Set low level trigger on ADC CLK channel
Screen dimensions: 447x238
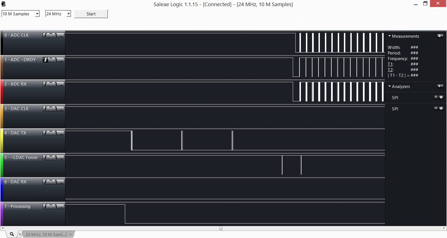pos(61,35)
